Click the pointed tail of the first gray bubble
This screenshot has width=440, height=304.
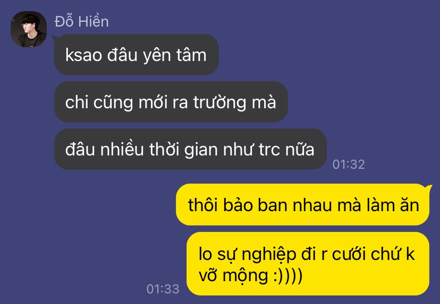pyautogui.click(x=55, y=39)
